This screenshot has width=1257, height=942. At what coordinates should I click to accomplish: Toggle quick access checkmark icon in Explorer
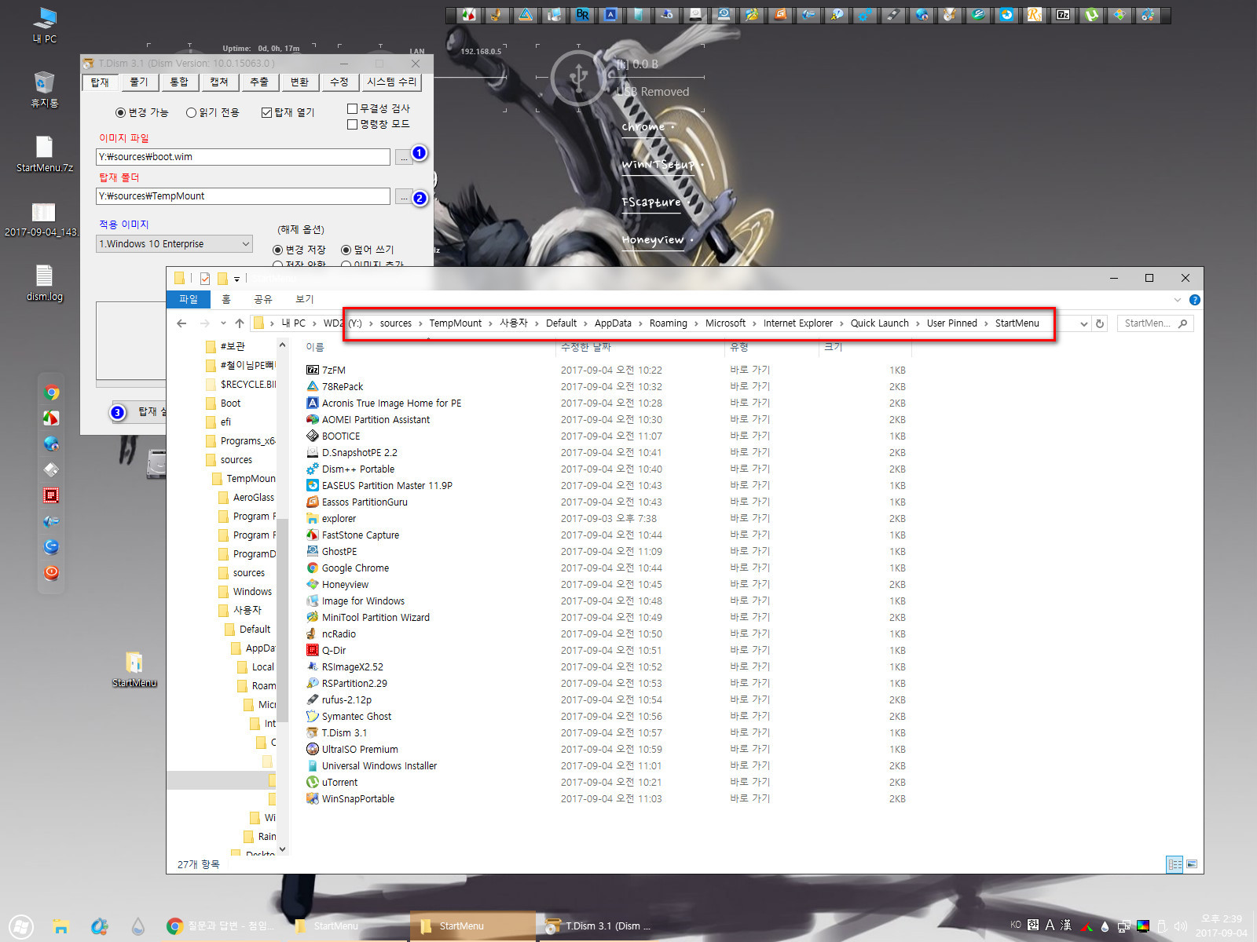pos(205,278)
